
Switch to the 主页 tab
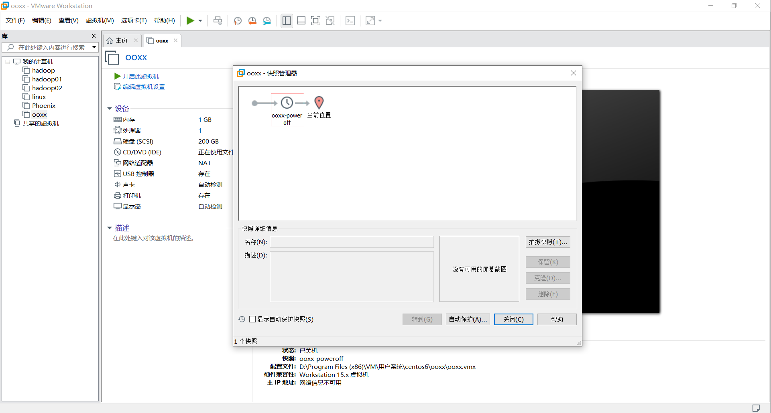[x=122, y=40]
